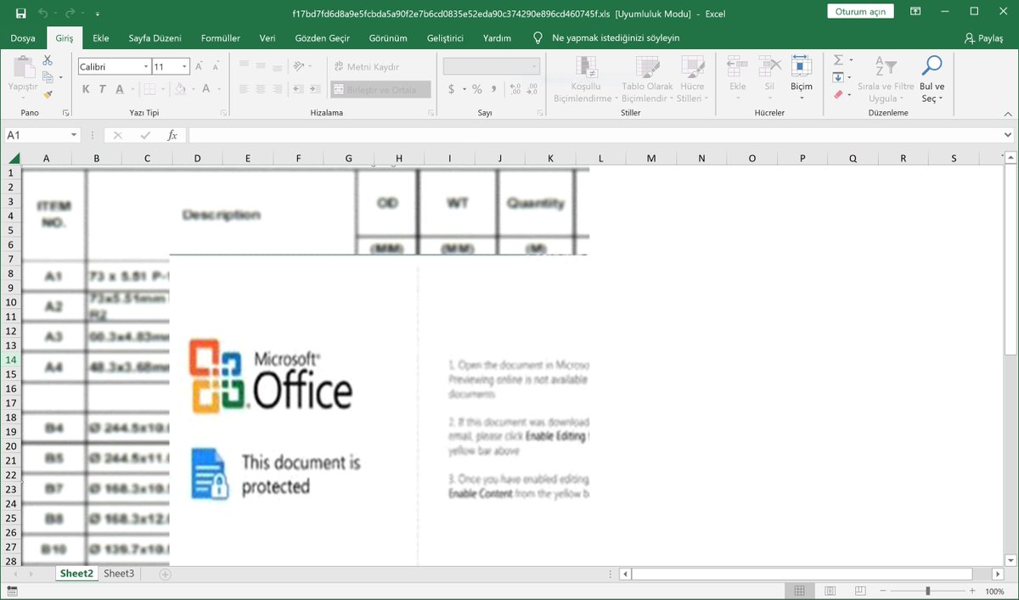Toggle underline with the A button
The width and height of the screenshot is (1019, 600).
coord(120,89)
